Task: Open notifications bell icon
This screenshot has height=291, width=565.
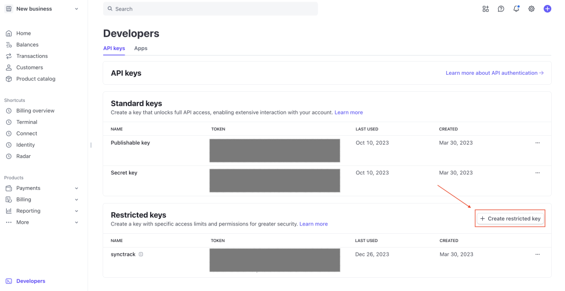Action: coord(516,9)
